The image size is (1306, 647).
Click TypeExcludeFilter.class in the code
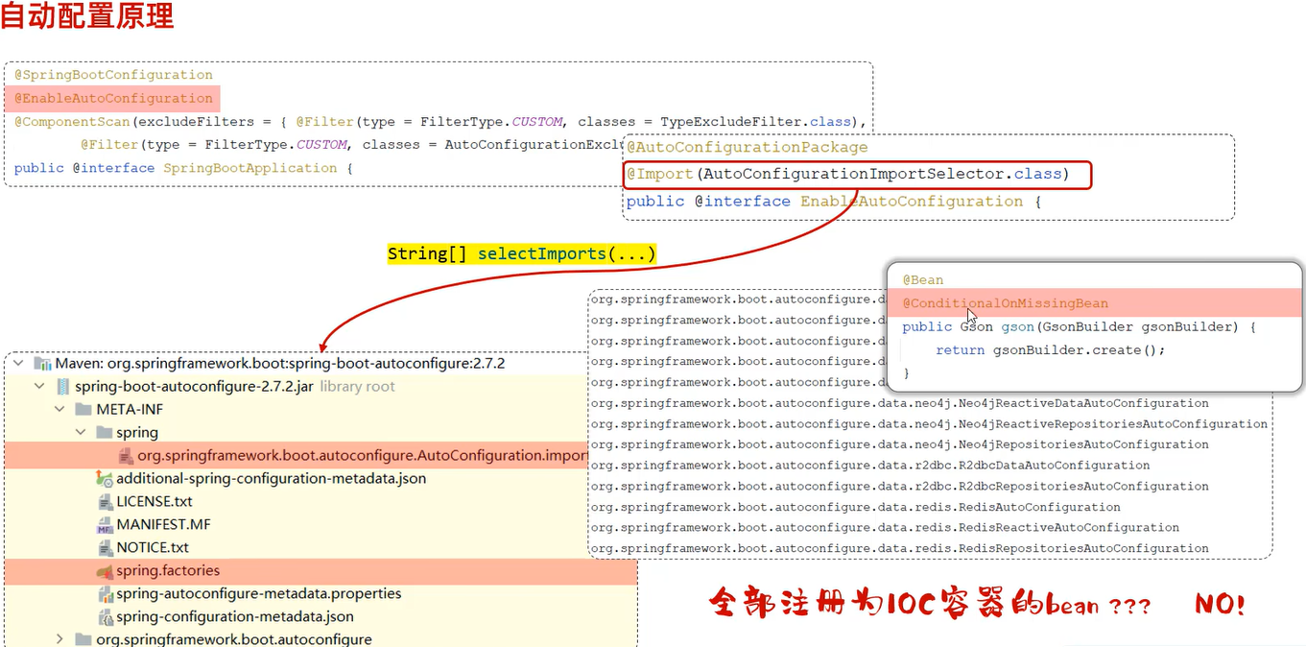pyautogui.click(x=756, y=122)
